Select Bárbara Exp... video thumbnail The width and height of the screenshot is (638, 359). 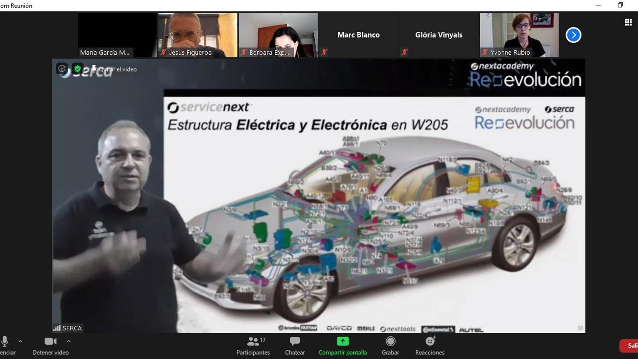click(278, 35)
